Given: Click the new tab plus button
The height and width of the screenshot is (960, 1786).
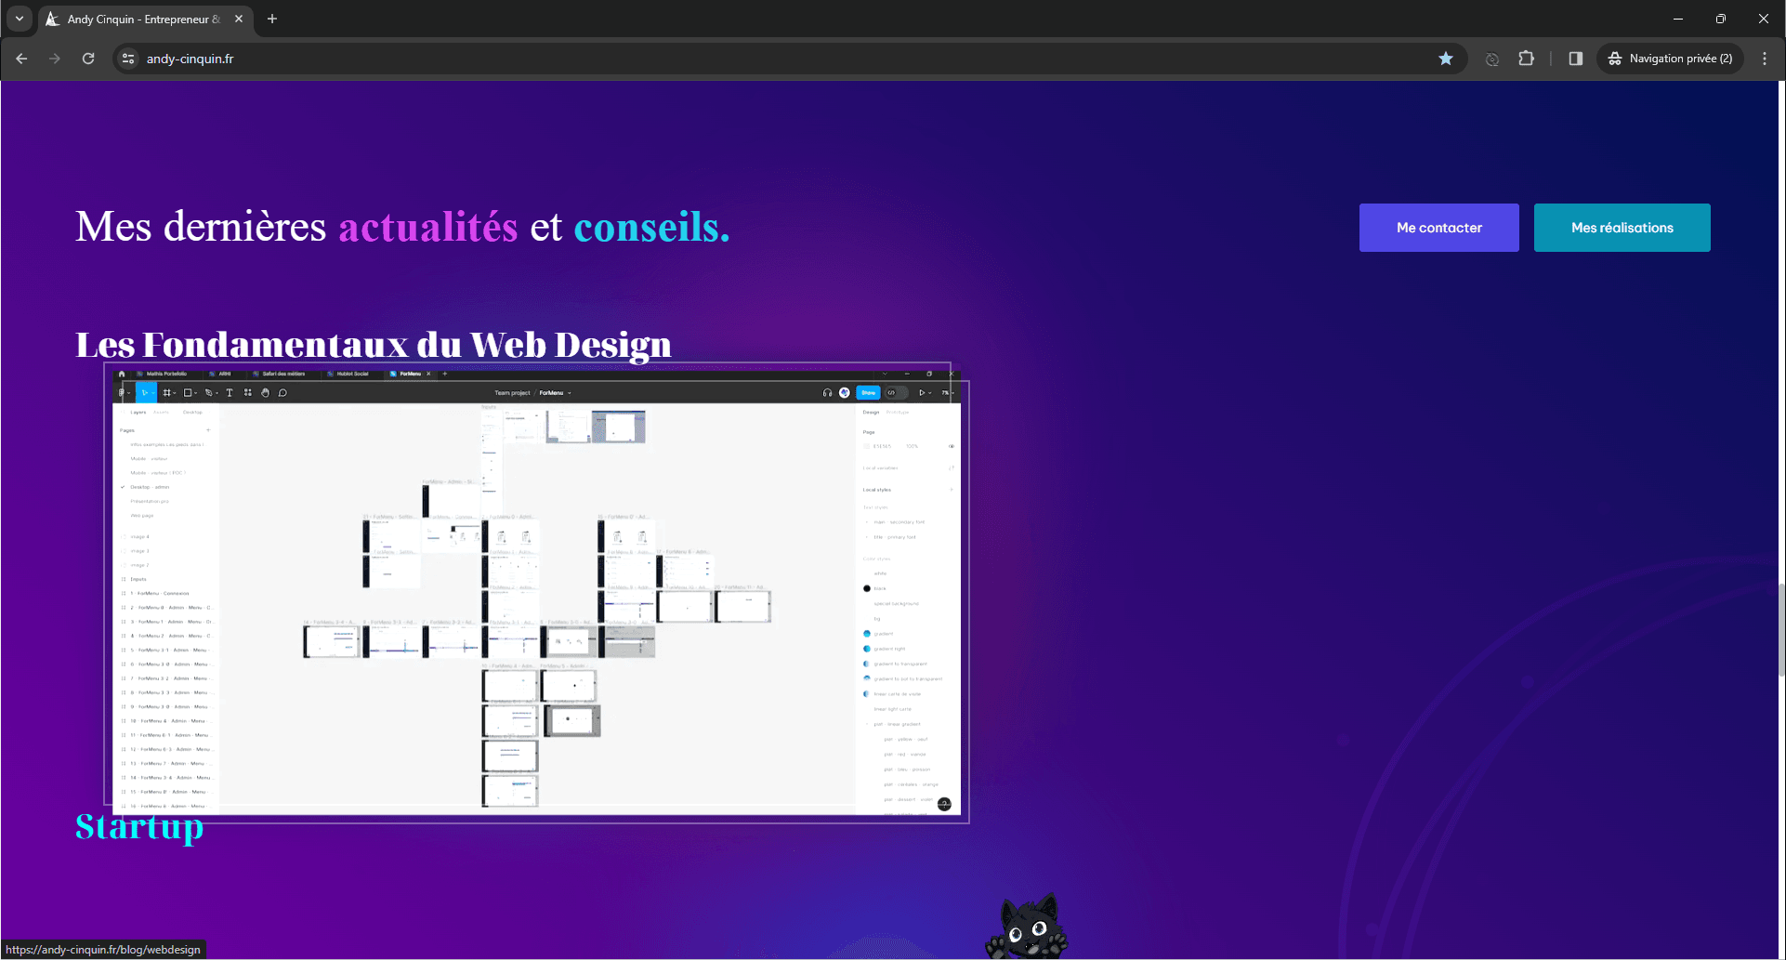Looking at the screenshot, I should (272, 19).
